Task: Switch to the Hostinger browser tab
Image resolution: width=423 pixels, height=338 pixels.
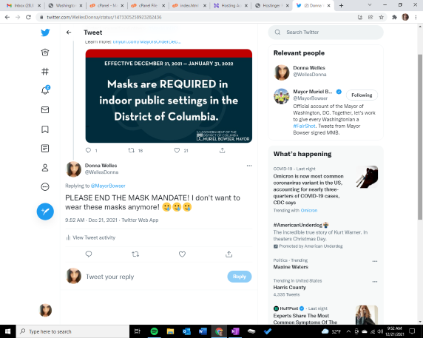Action: [271, 5]
